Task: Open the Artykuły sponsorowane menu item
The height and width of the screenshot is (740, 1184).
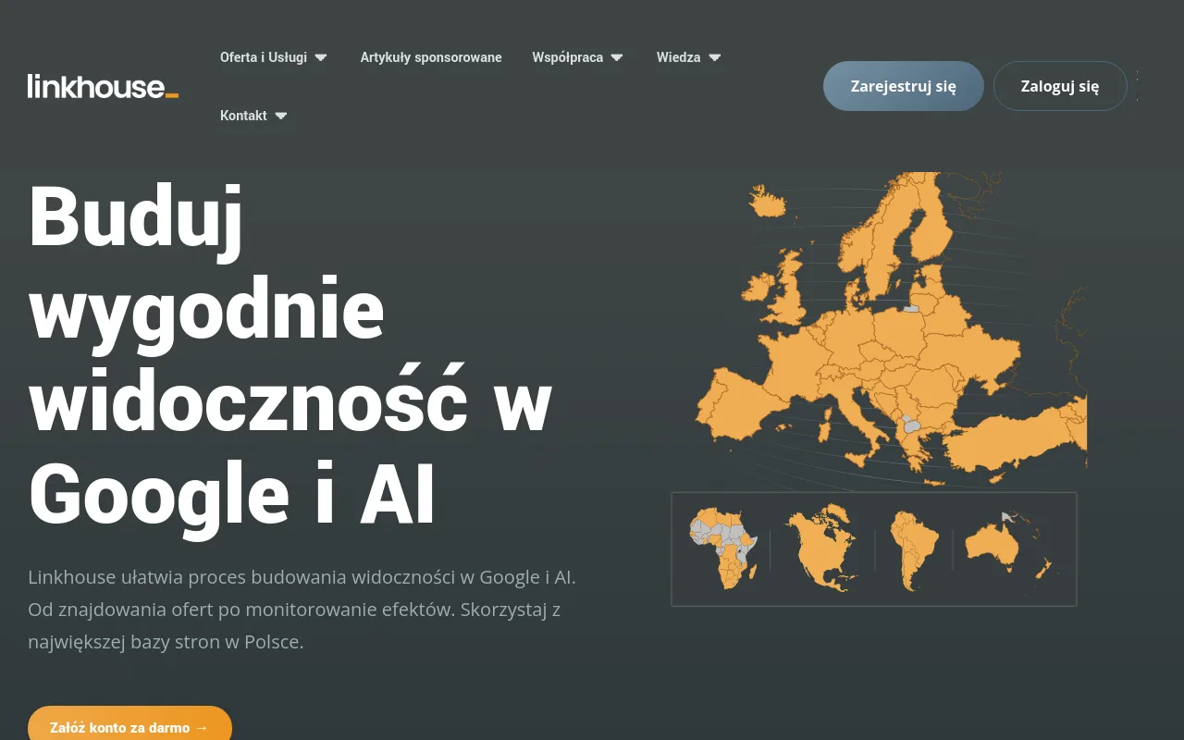Action: 431,57
